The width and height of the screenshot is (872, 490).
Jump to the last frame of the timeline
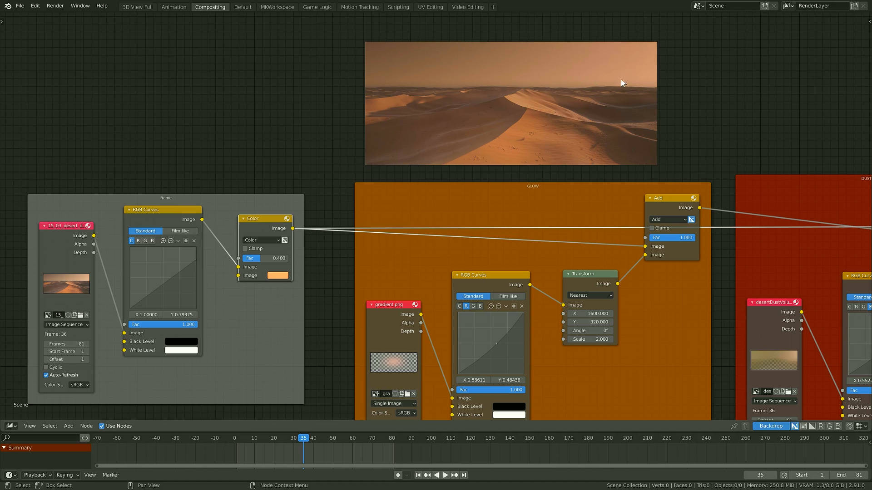click(464, 475)
